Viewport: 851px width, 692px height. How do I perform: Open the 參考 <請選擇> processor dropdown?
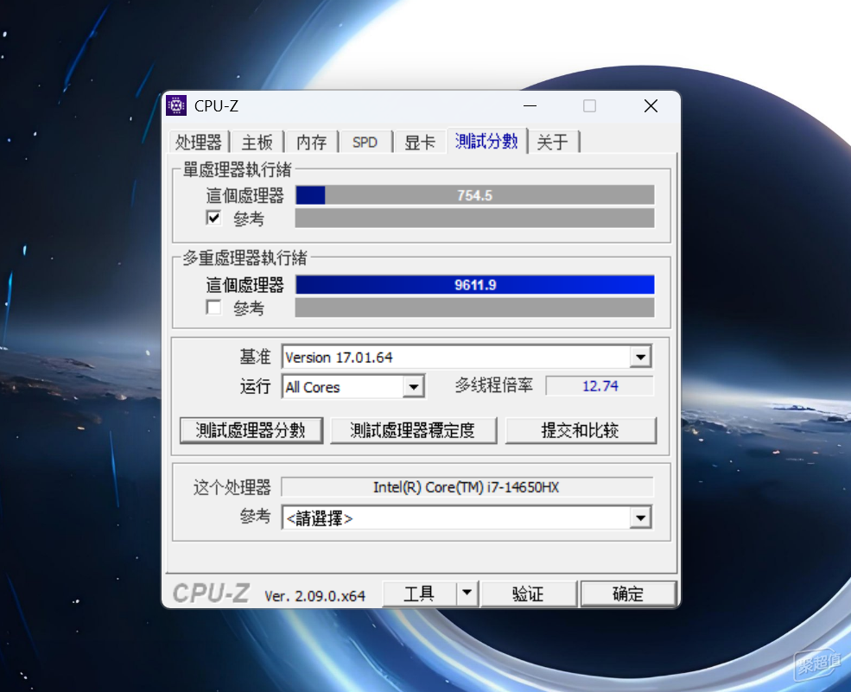tap(640, 517)
